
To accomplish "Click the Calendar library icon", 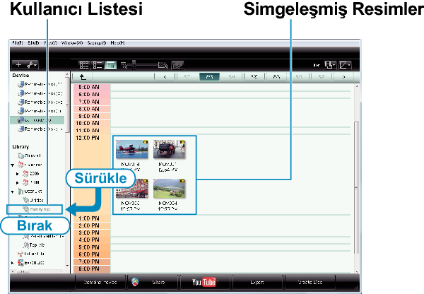I will tap(20, 165).
